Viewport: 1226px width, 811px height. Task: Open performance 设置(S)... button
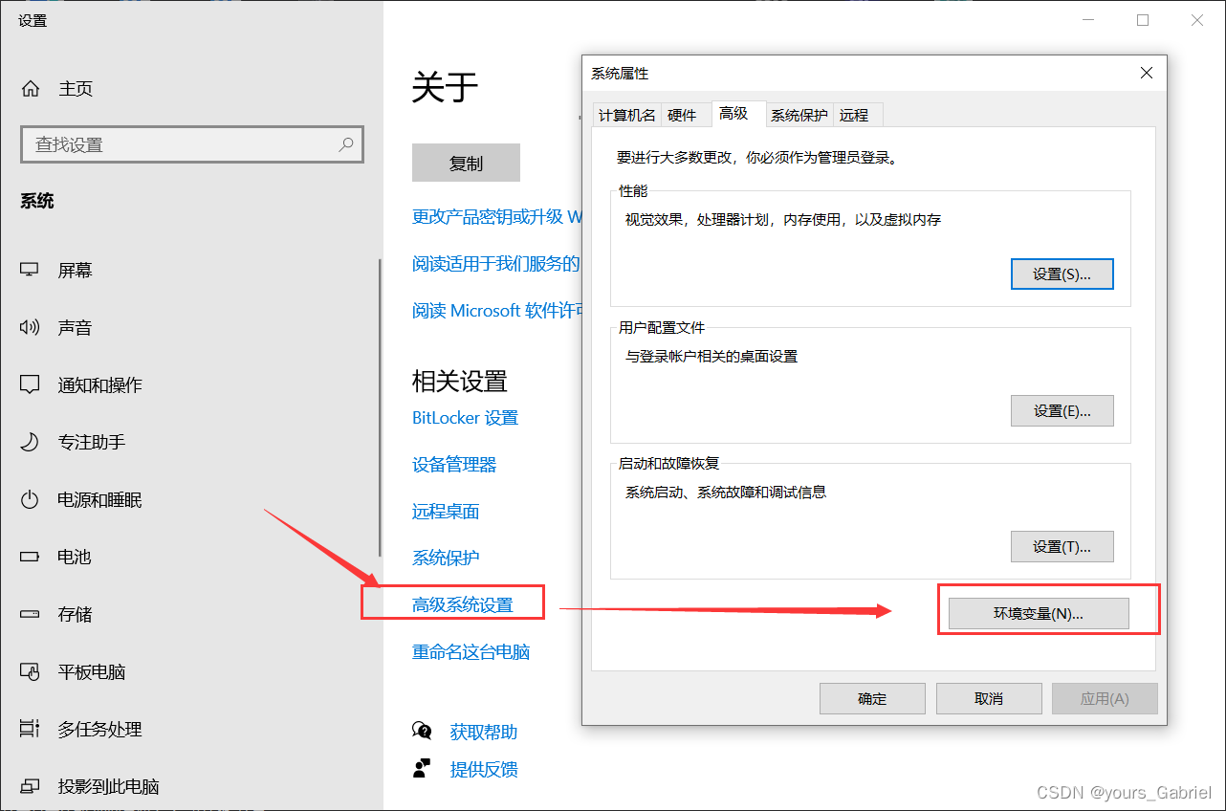click(1062, 274)
